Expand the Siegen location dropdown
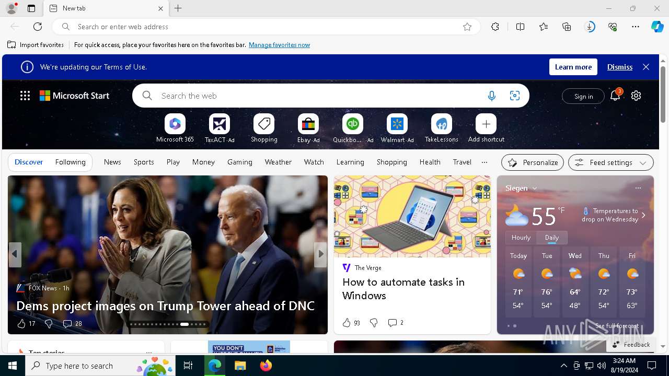 pyautogui.click(x=535, y=189)
